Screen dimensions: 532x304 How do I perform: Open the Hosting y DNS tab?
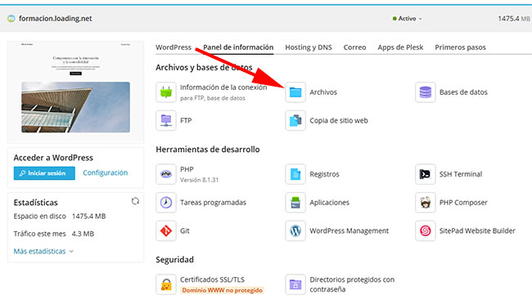309,47
